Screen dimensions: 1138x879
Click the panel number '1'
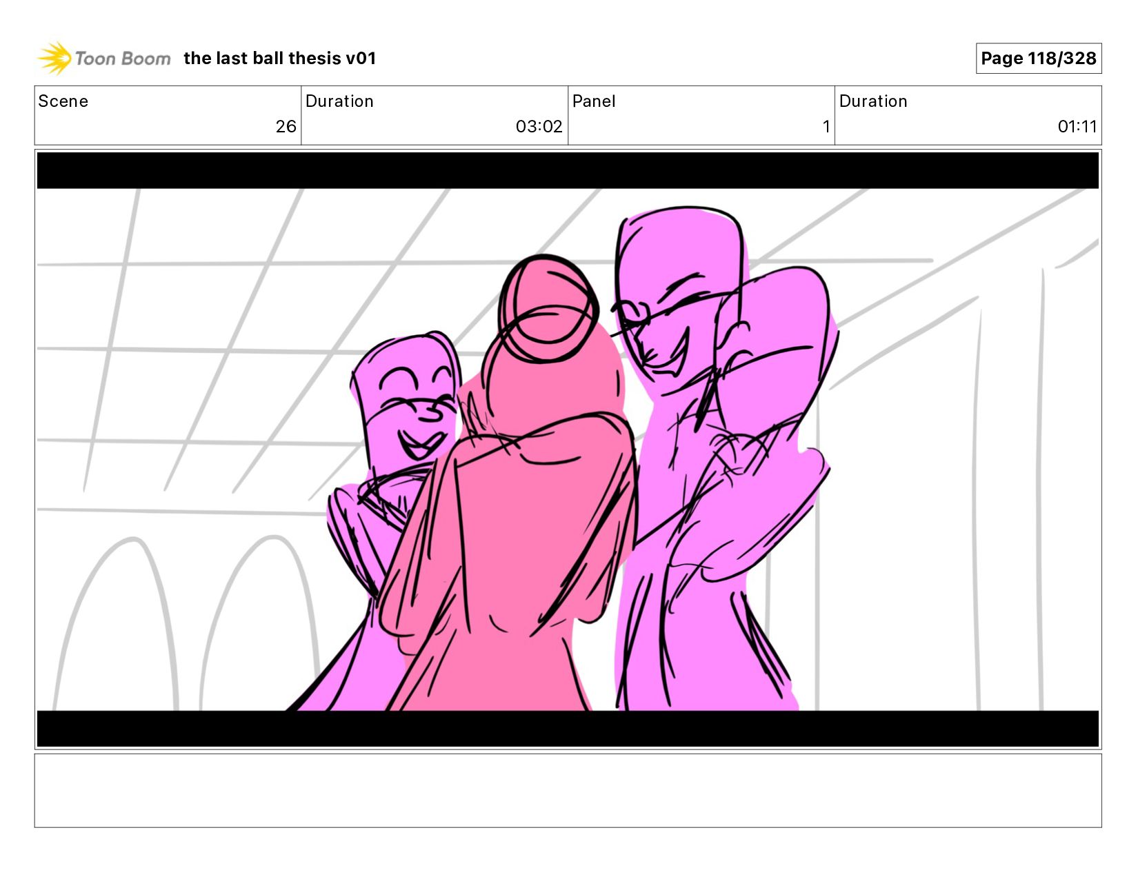pyautogui.click(x=826, y=127)
